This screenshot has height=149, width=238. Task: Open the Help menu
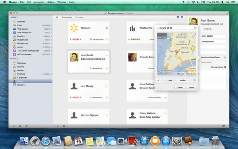(72, 2)
